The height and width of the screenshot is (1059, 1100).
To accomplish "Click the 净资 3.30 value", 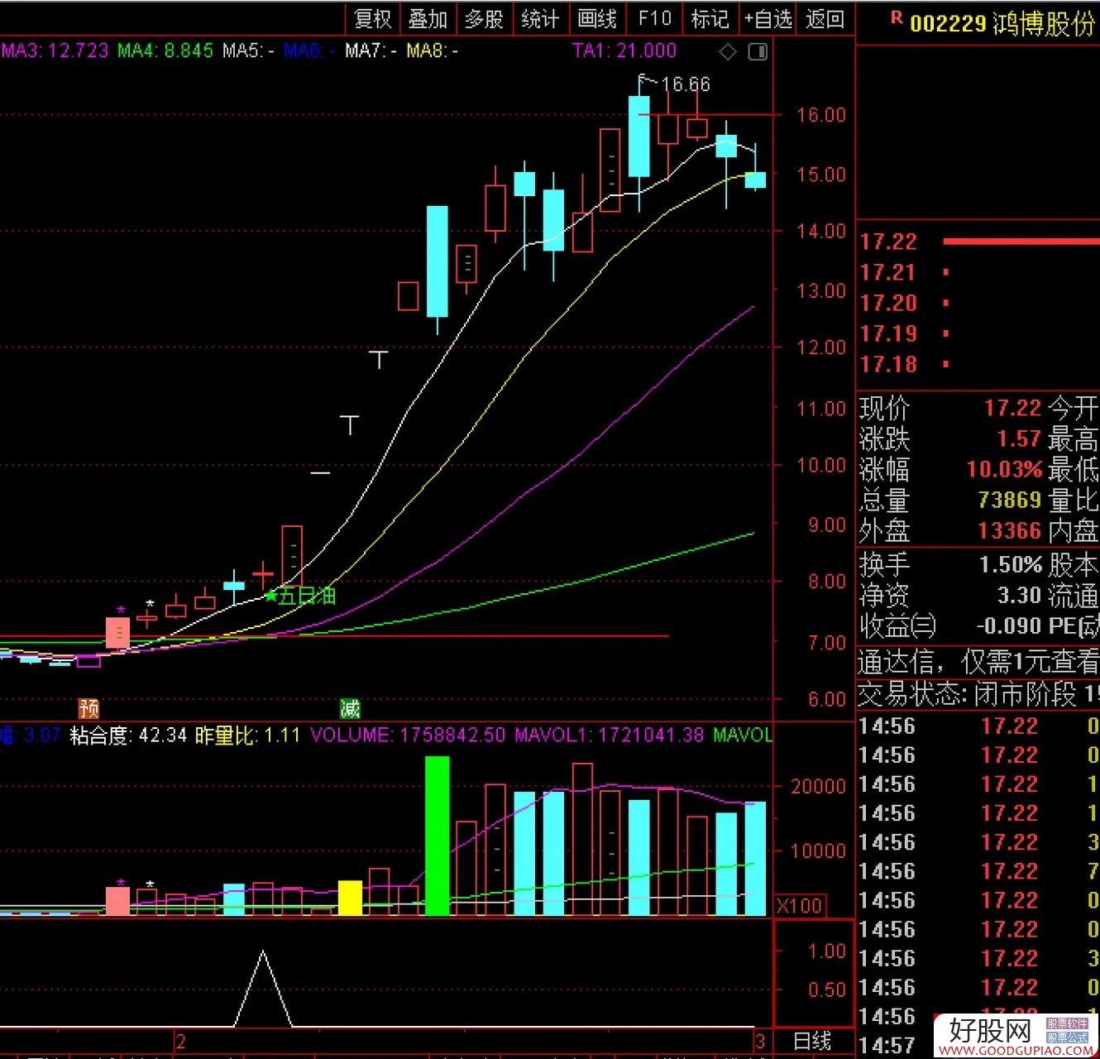I will point(1019,595).
